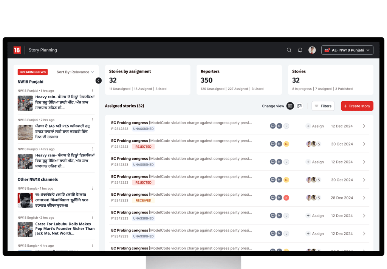This screenshot has width=387, height=269.
Task: Open the Labubu Dolls story thumbnail
Action: pyautogui.click(x=25, y=229)
